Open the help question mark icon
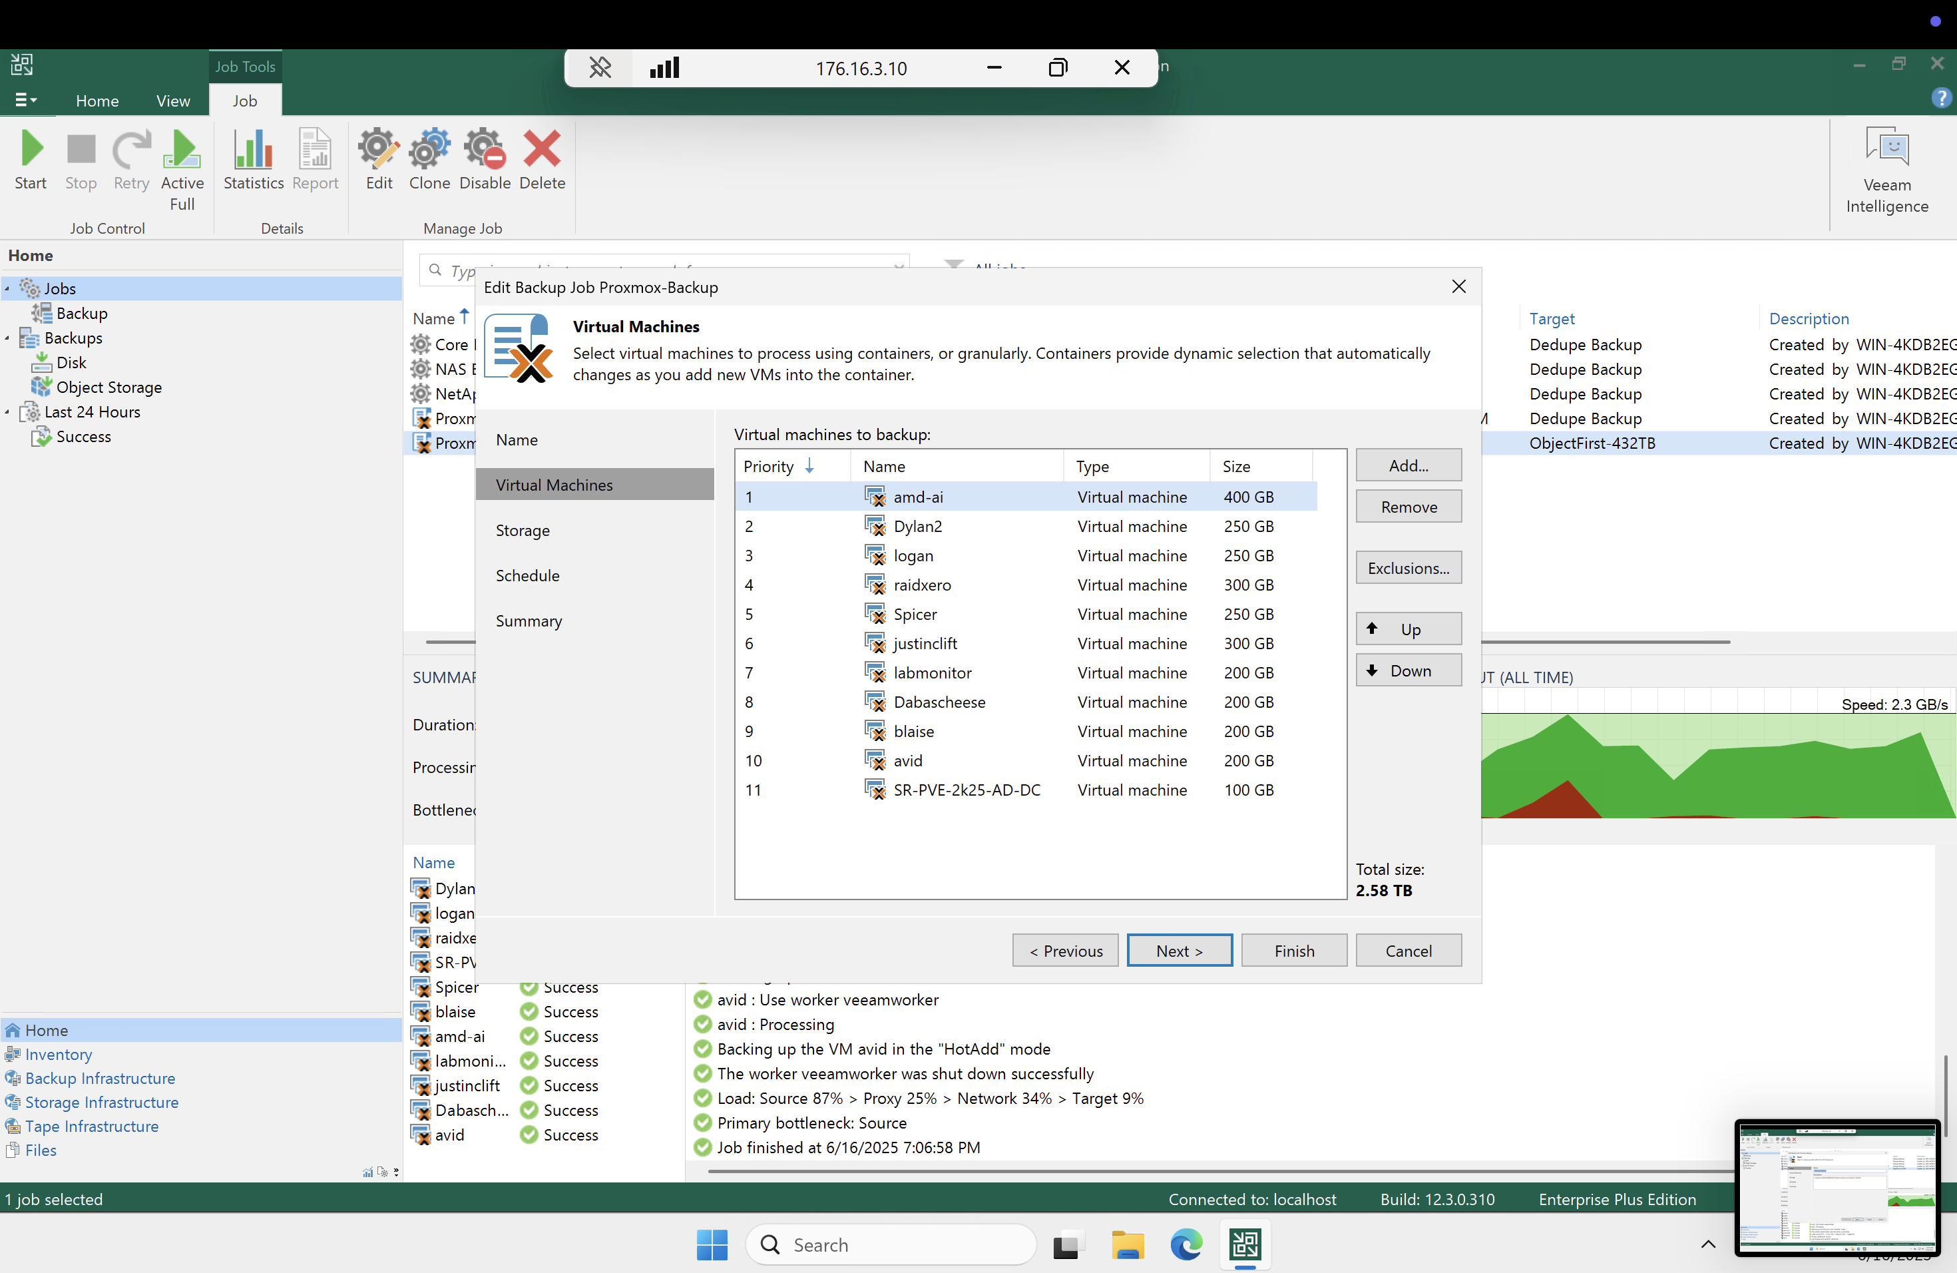The width and height of the screenshot is (1957, 1273). [x=1940, y=98]
